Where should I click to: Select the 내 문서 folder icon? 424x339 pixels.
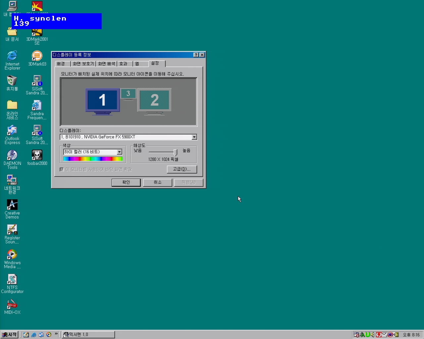12,34
